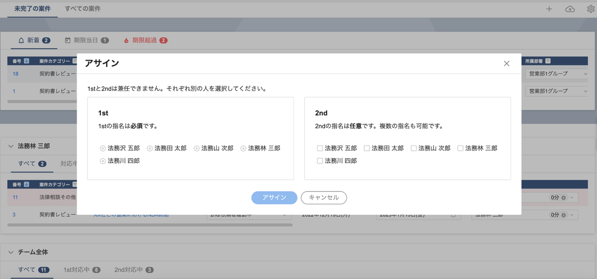Click the plus add icon in header
Viewport: 597px width, 279px height.
[549, 9]
